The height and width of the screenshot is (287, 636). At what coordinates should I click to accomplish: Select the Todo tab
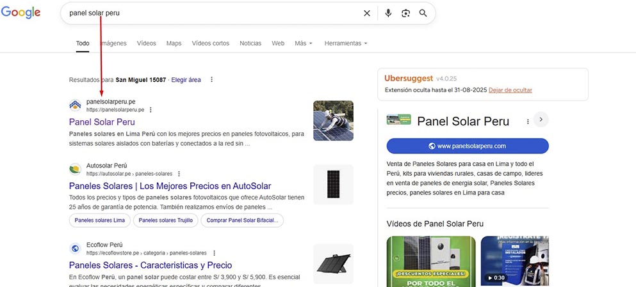(83, 43)
